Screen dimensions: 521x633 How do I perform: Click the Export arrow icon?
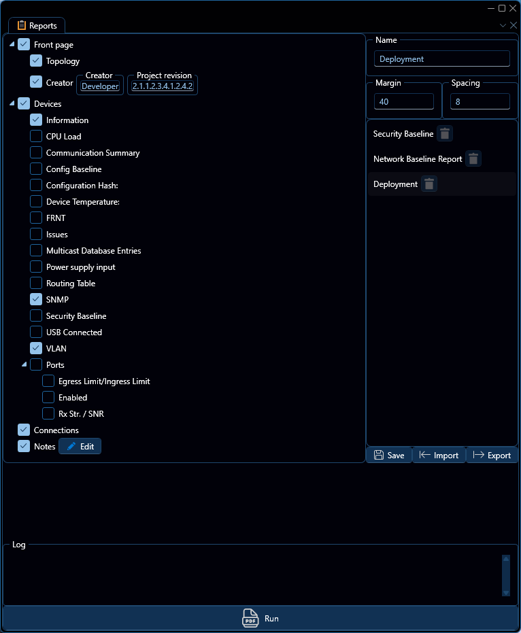click(x=478, y=456)
